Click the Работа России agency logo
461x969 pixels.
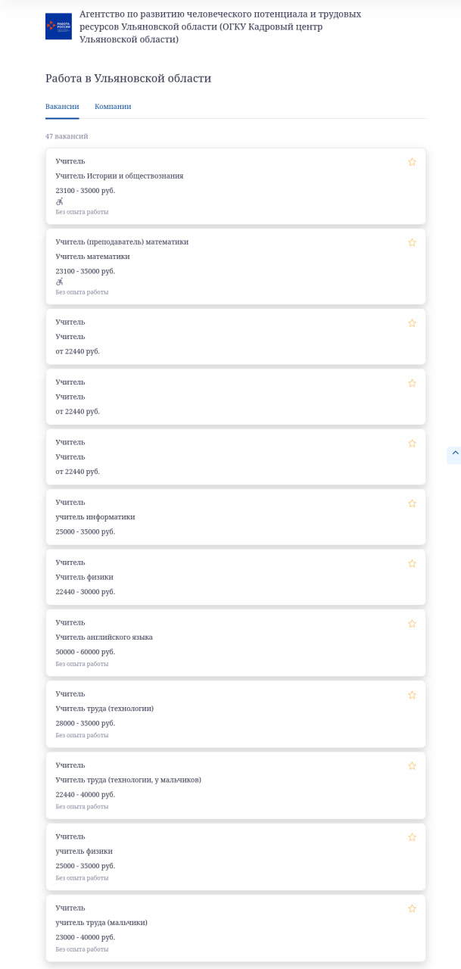[x=58, y=26]
